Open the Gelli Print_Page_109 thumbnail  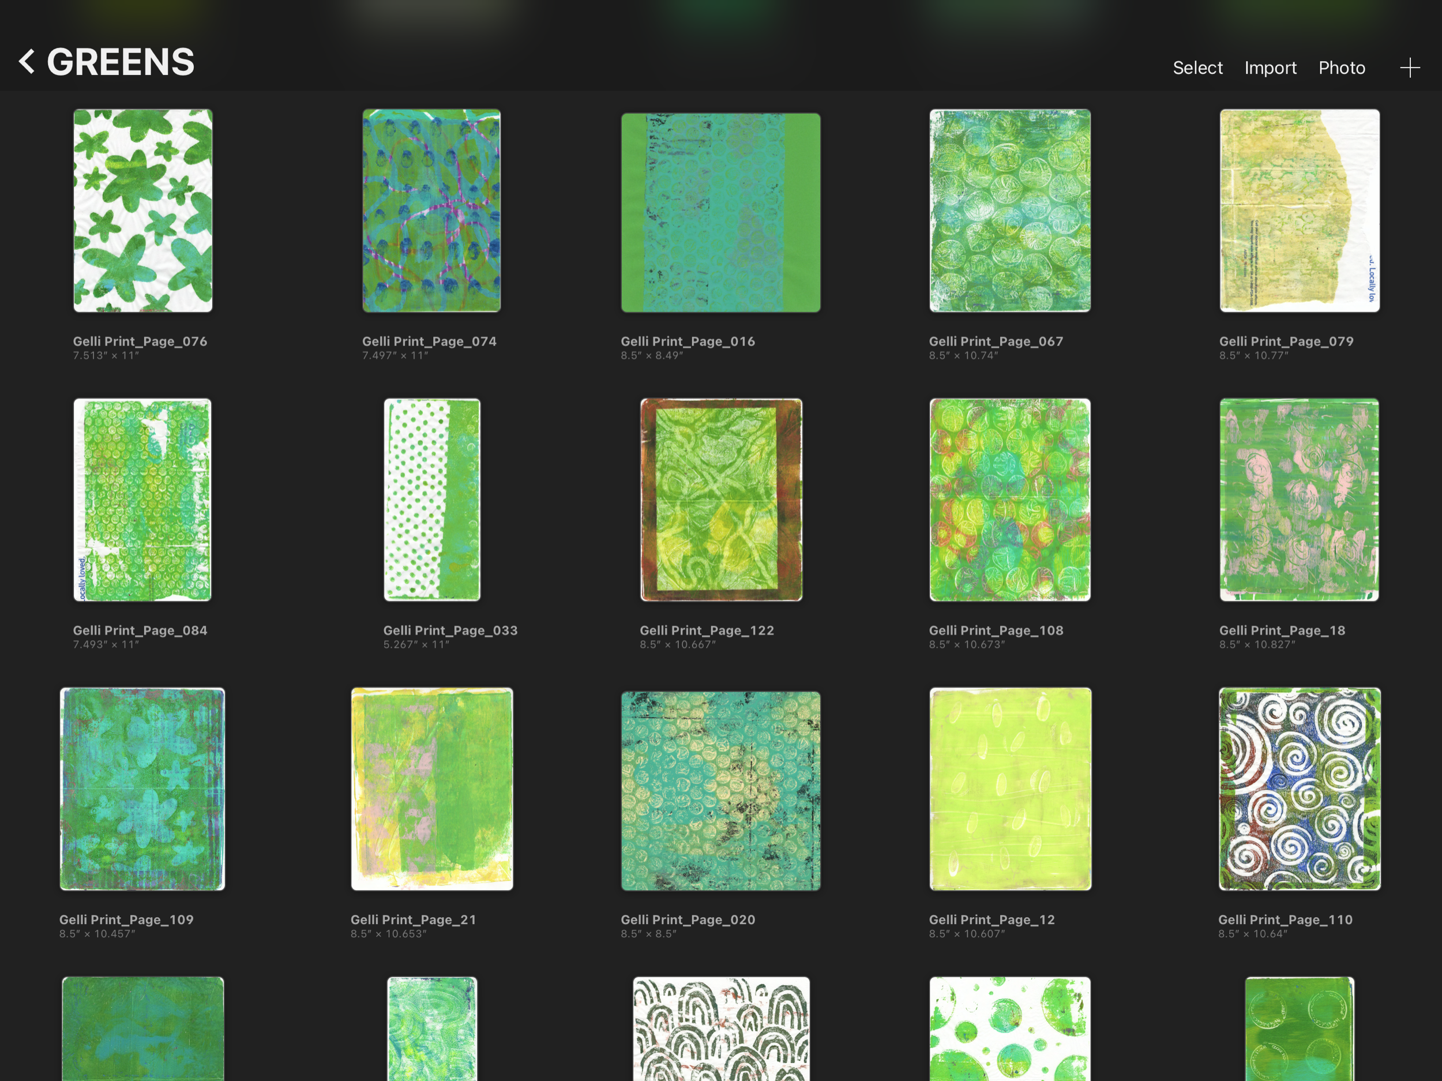tap(143, 789)
